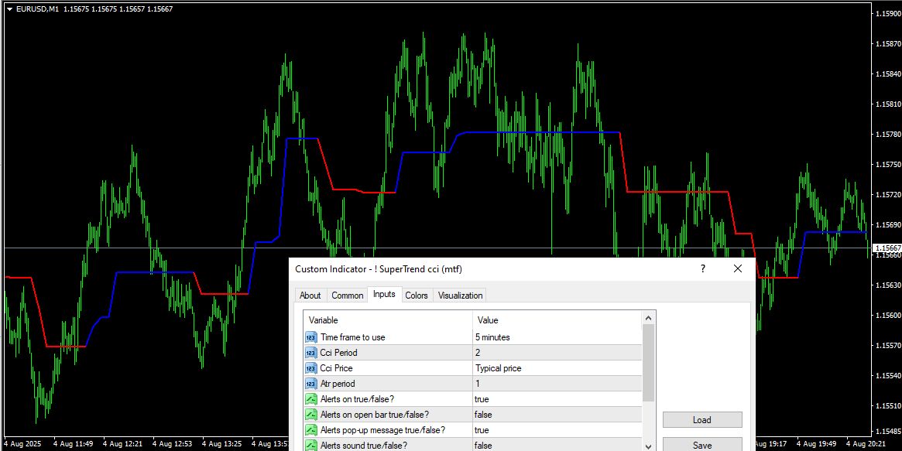Select the 'Cci Period' variable name
This screenshot has width=902, height=451.
click(x=339, y=353)
